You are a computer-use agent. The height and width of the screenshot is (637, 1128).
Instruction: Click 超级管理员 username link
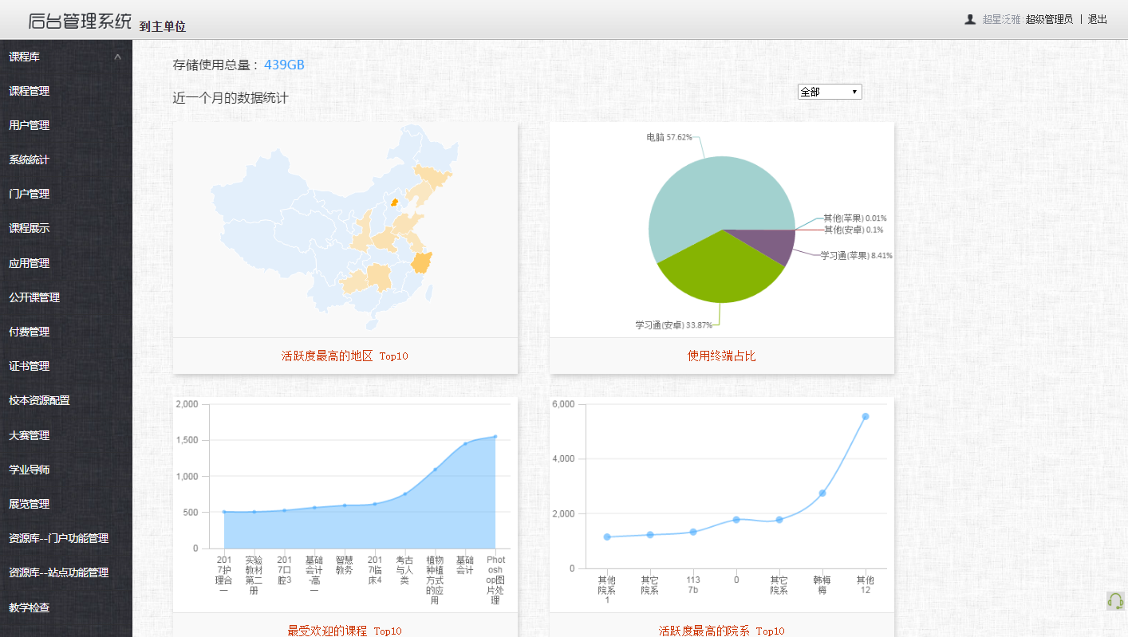coord(1049,19)
